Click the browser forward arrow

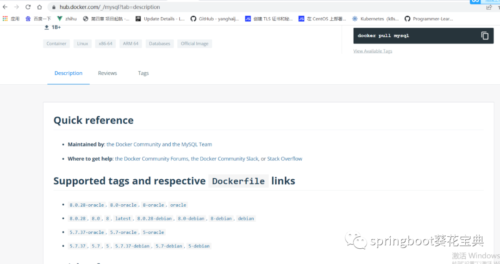[16, 7]
